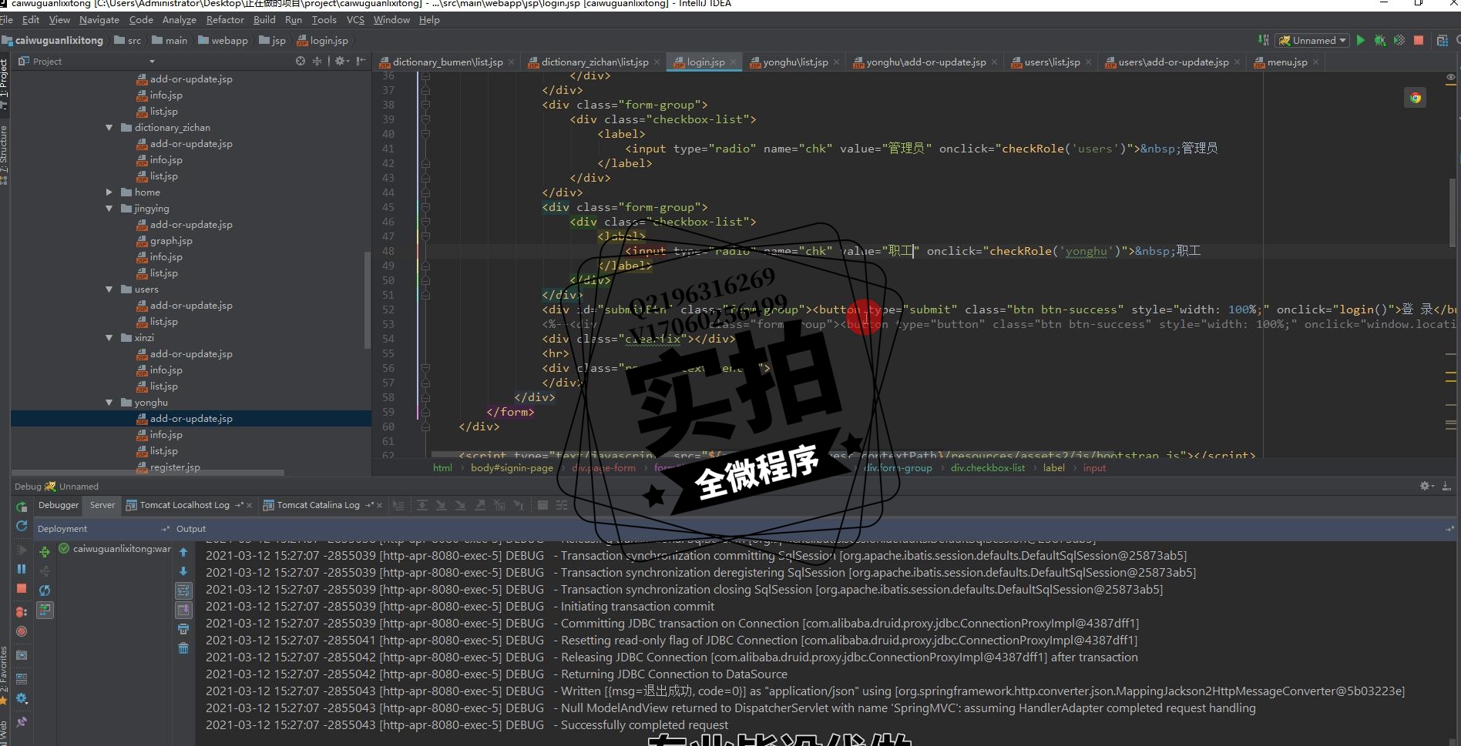Open in Chrome browser icon in editor
Screen dimensions: 1461x746
tap(1416, 98)
